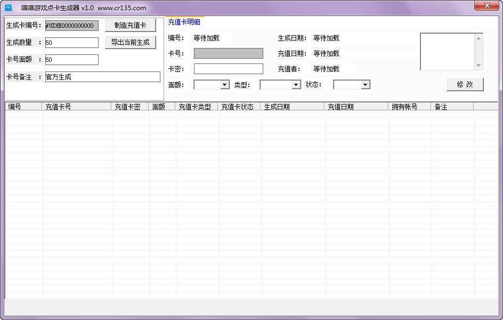Viewport: 503px width, 320px height.
Task: Sort by the 编号 column header
Action: (x=24, y=107)
